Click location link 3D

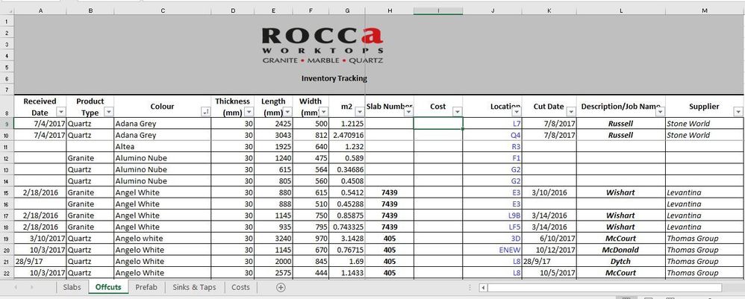pyautogui.click(x=516, y=239)
